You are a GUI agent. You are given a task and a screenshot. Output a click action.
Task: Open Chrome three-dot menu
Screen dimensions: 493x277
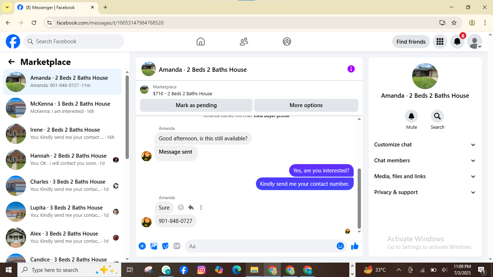tap(485, 23)
